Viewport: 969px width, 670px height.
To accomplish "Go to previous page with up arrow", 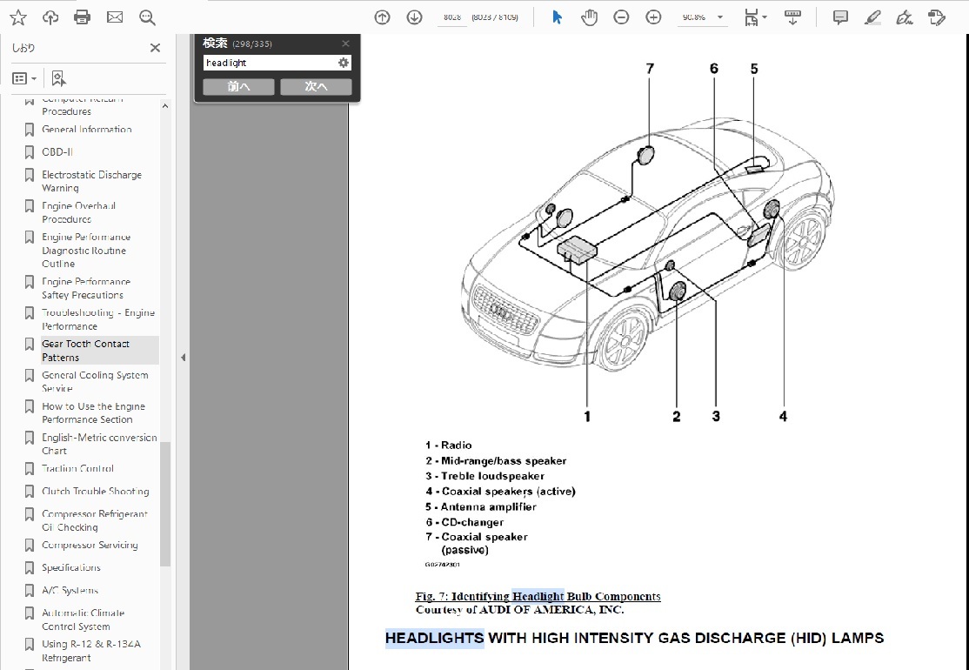I will tap(382, 17).
